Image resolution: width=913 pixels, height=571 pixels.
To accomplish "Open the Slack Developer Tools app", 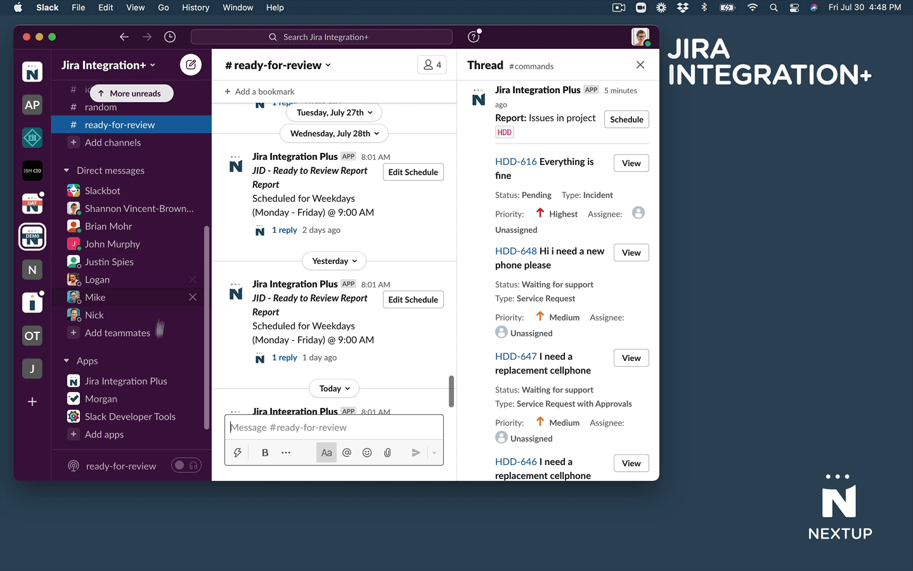I will (131, 416).
